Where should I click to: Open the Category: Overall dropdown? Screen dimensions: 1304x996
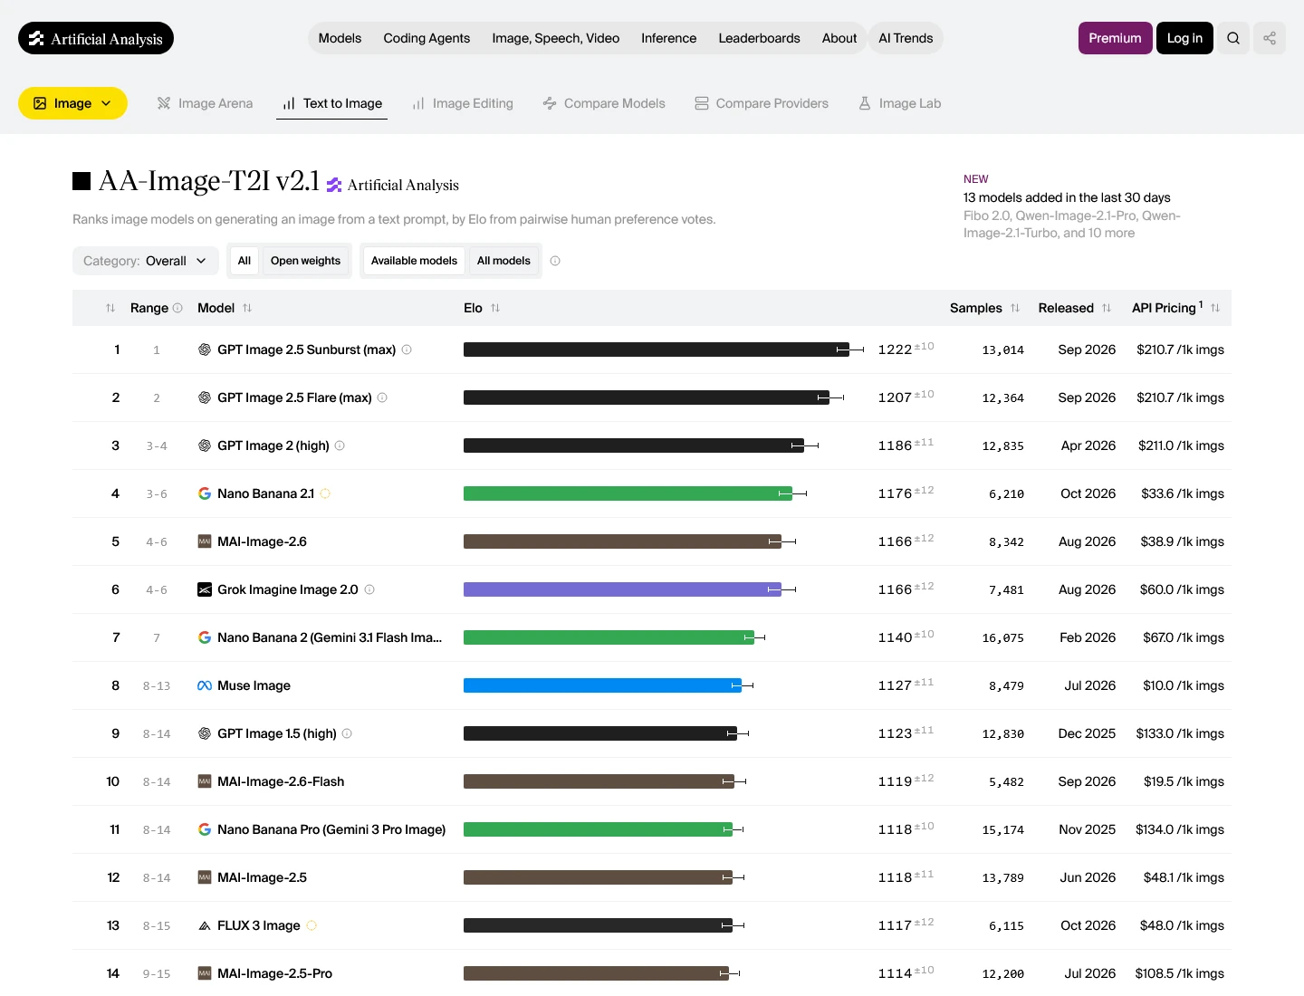click(146, 261)
